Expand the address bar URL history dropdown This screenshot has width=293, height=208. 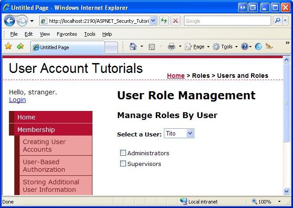point(153,21)
